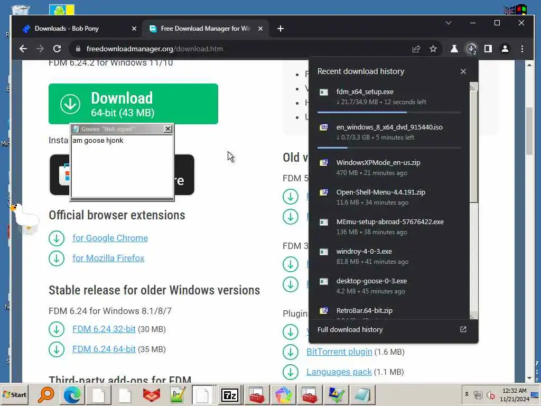Select Open-Shell-Menu-4.4.191.zip download entry
Screen dimensions: 541x406
[x=389, y=197]
